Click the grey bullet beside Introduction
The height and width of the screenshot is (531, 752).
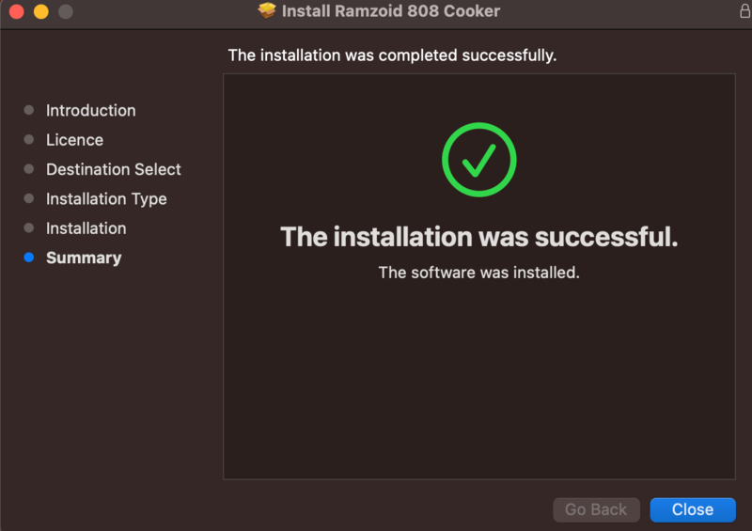pyautogui.click(x=29, y=110)
